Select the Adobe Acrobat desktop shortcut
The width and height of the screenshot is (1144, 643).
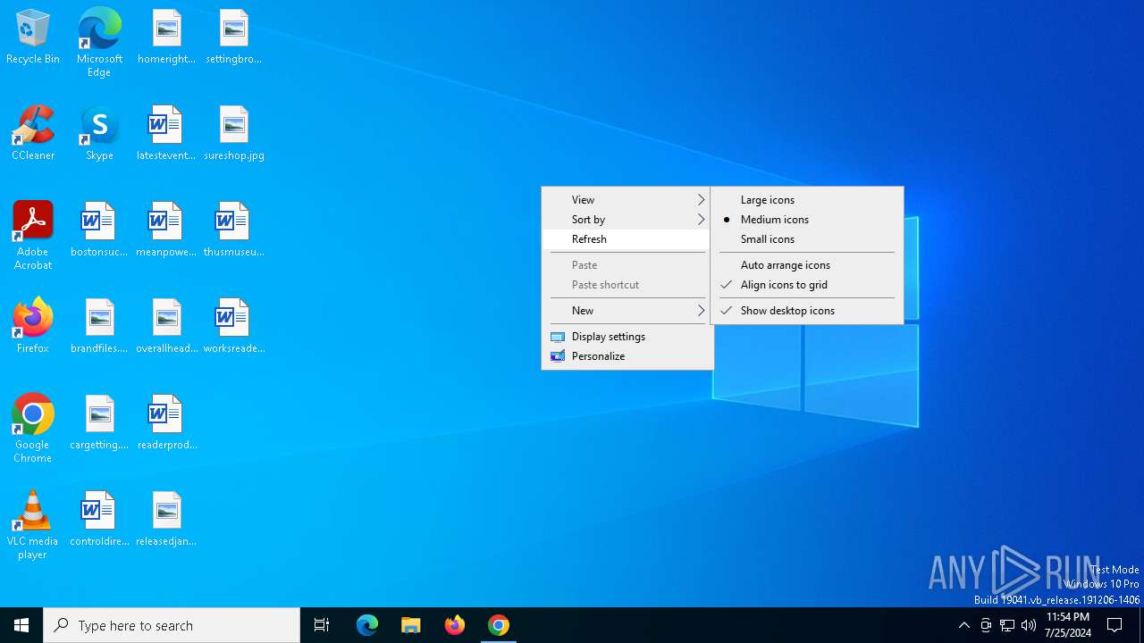(33, 236)
